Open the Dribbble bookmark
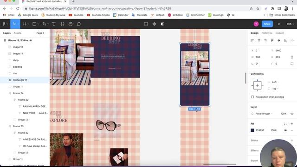This screenshot has width=297, height=167. (x=175, y=15)
